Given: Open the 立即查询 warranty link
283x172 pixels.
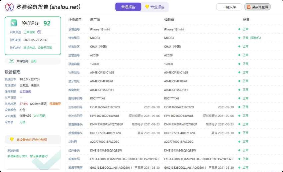Looking at the screenshot, I should (x=25, y=91).
